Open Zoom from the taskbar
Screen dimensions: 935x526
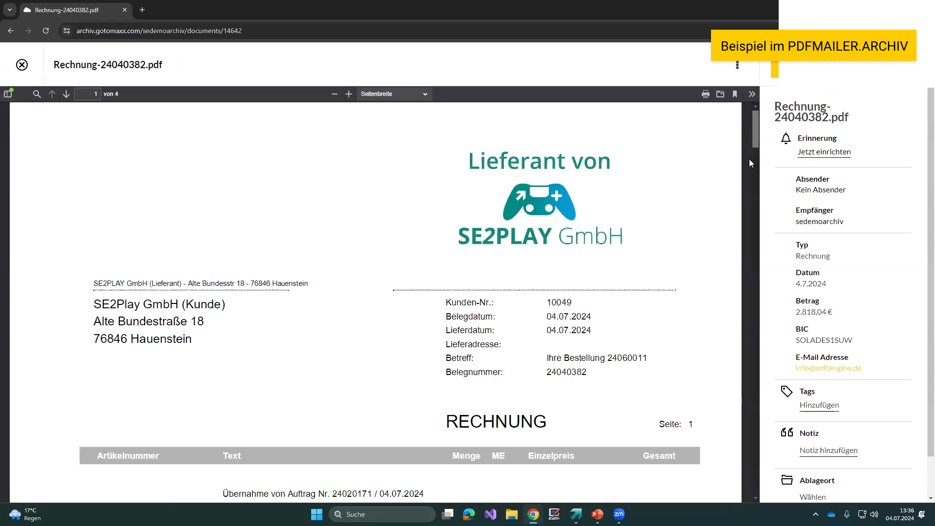[x=619, y=514]
